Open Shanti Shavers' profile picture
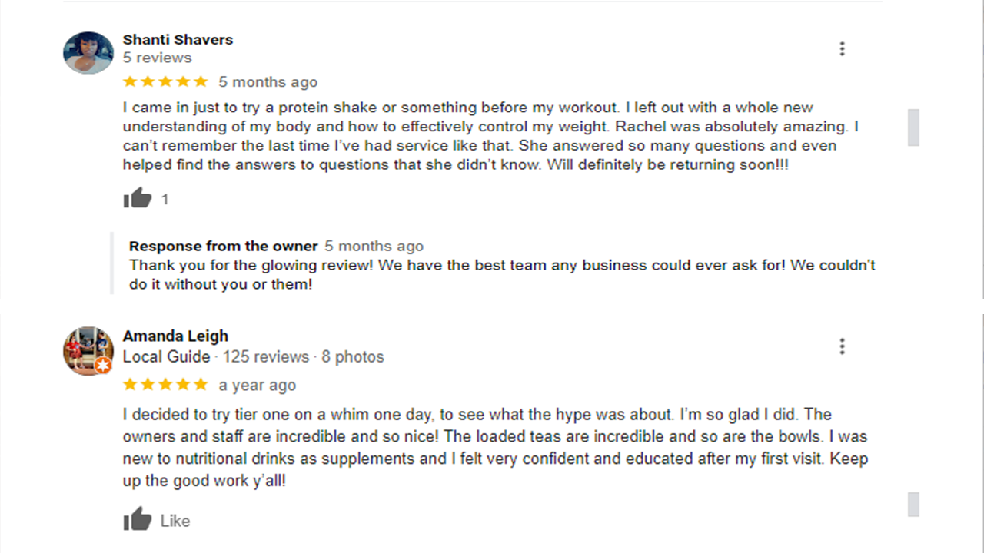This screenshot has width=984, height=553. (x=88, y=53)
